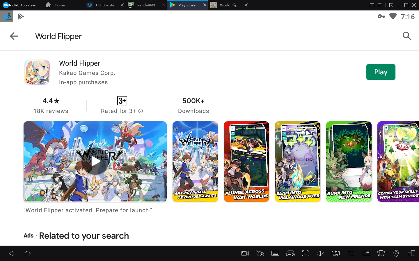The image size is (419, 261).
Task: Open the virtual location pin icon
Action: (396, 253)
